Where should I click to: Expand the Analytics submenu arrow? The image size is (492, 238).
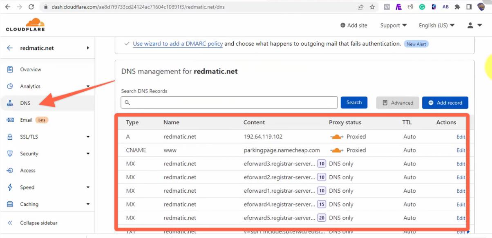88,86
